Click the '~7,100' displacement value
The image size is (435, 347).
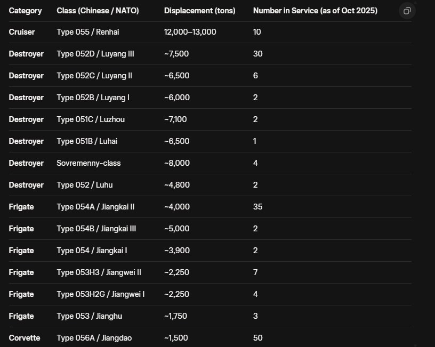pos(175,119)
